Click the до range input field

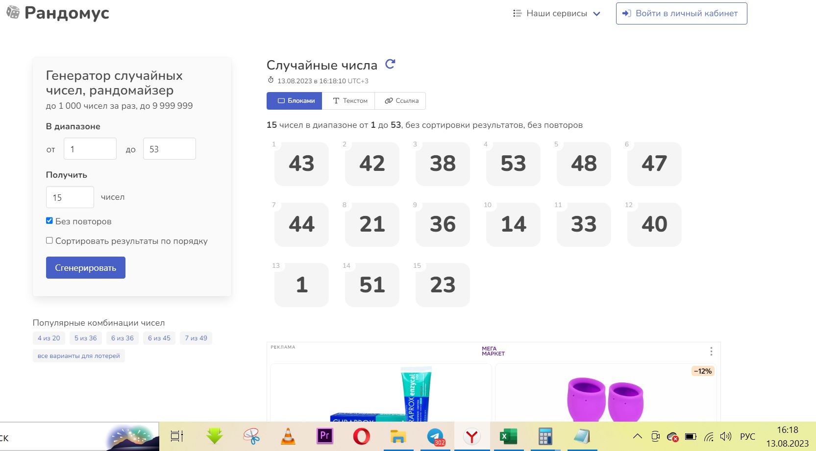tap(170, 149)
